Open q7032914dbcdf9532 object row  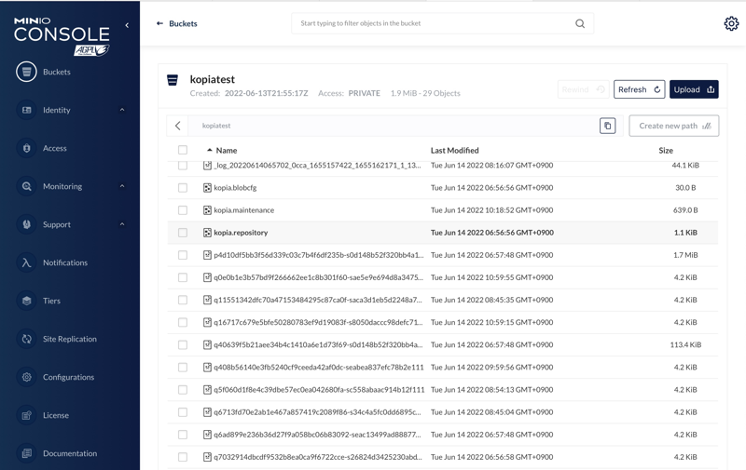click(x=442, y=457)
